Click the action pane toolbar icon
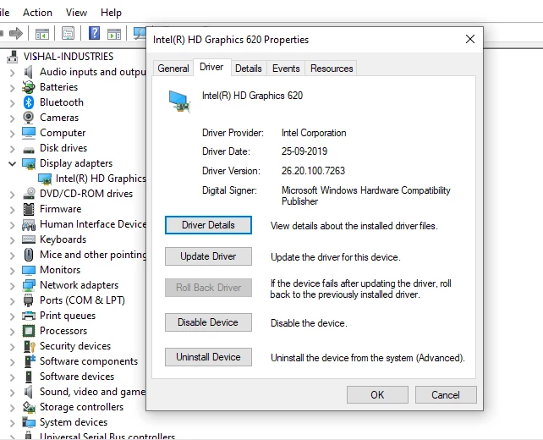543x440 pixels. click(114, 34)
